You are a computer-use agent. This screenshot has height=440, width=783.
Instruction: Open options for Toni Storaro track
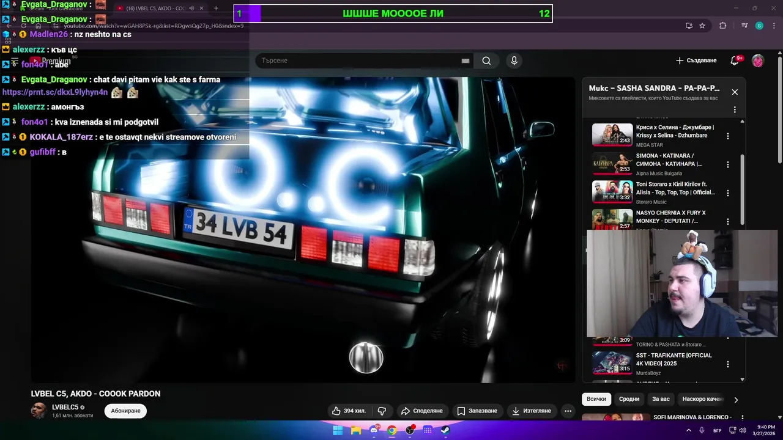point(728,193)
